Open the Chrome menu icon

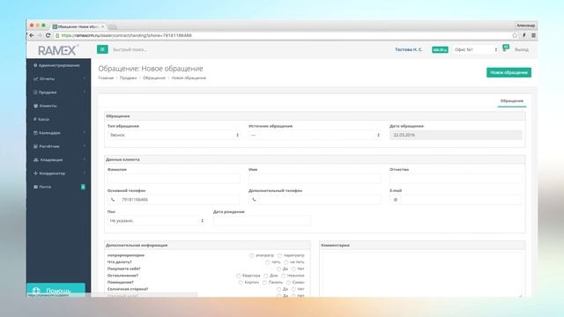(x=533, y=35)
